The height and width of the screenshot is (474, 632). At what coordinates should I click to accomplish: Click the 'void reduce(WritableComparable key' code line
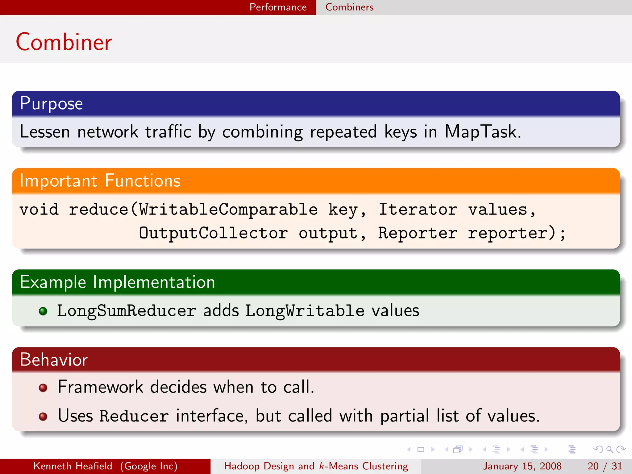click(x=278, y=210)
